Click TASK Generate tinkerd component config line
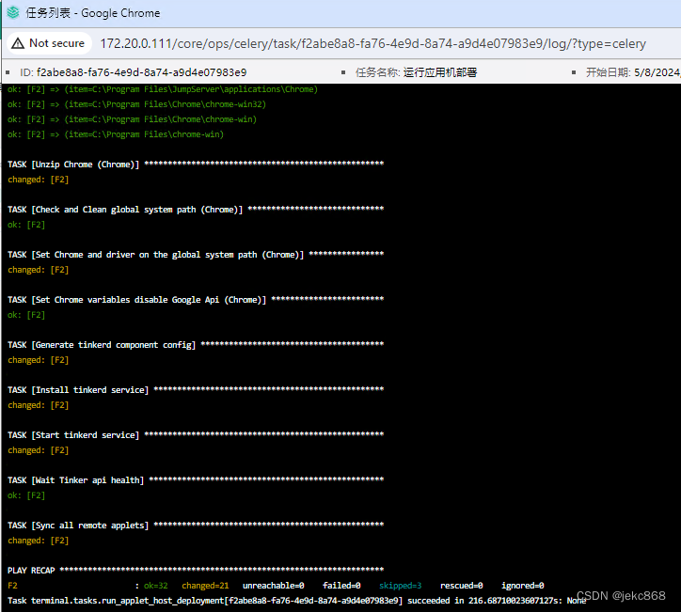Screen dimensions: 681x612 click(x=196, y=345)
